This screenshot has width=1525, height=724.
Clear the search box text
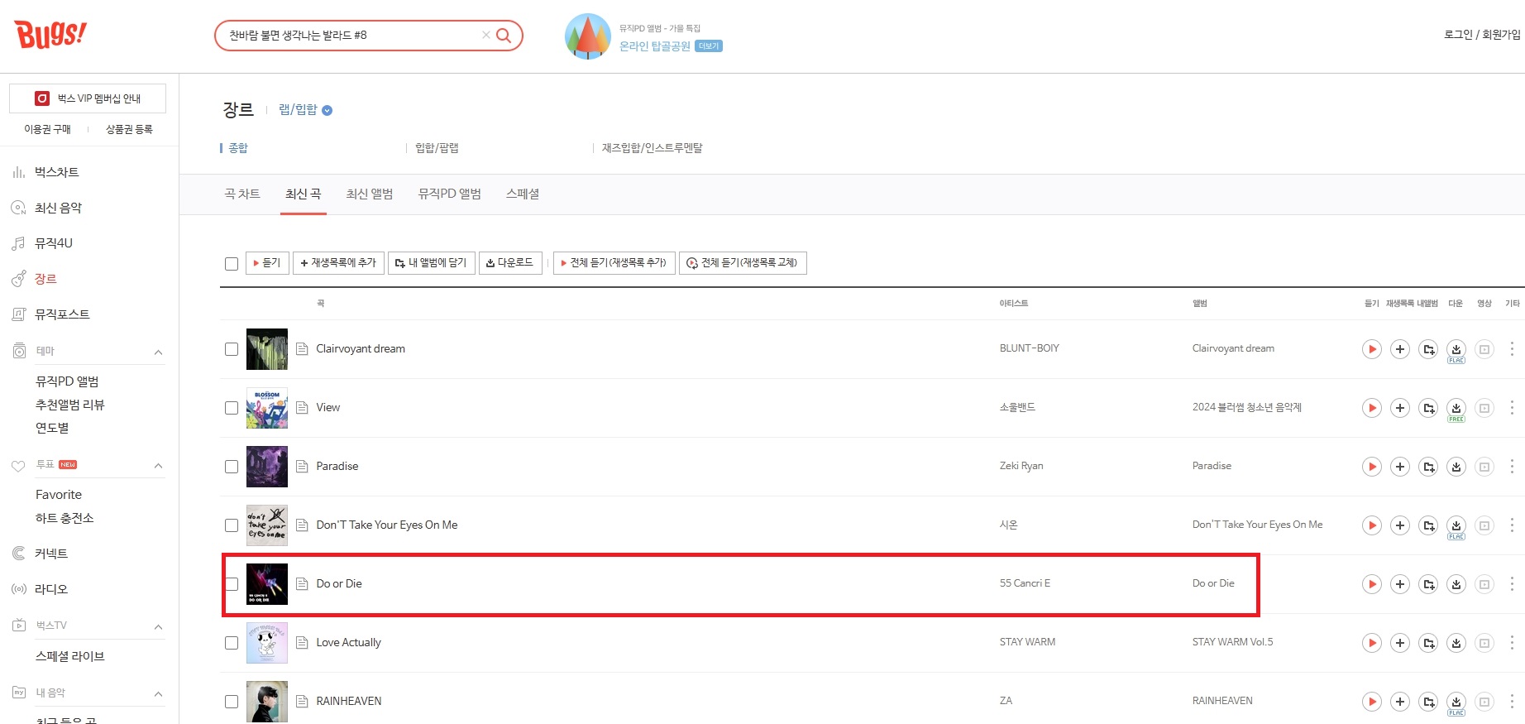click(486, 36)
